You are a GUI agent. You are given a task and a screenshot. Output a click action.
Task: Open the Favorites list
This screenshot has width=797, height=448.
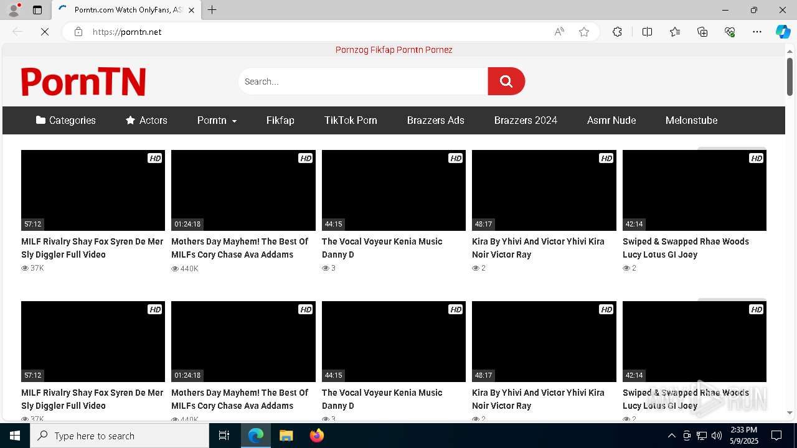(x=675, y=32)
